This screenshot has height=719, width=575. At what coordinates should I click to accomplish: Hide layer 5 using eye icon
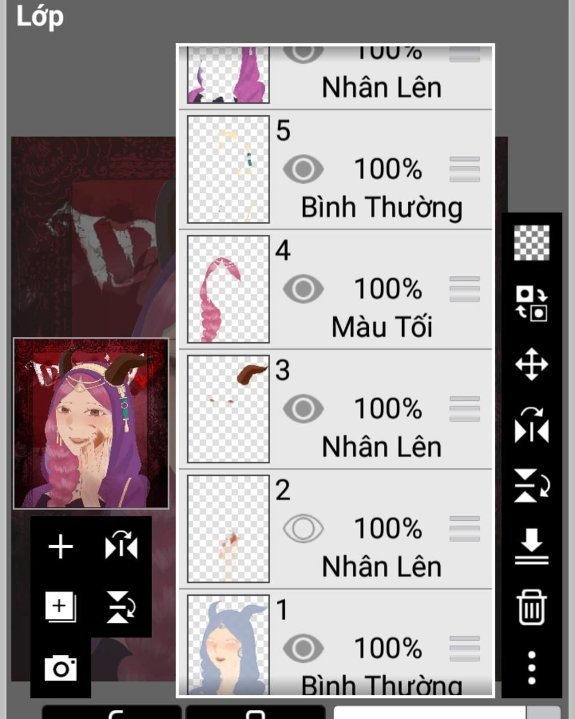tap(303, 169)
